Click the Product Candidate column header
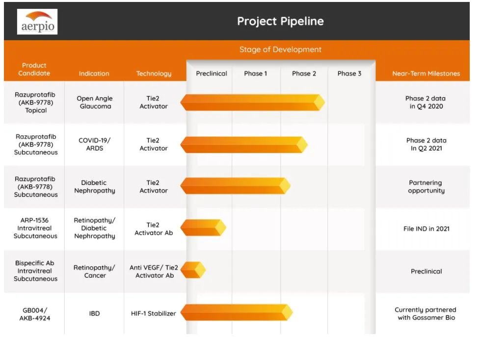The width and height of the screenshot is (481, 337). click(x=34, y=69)
